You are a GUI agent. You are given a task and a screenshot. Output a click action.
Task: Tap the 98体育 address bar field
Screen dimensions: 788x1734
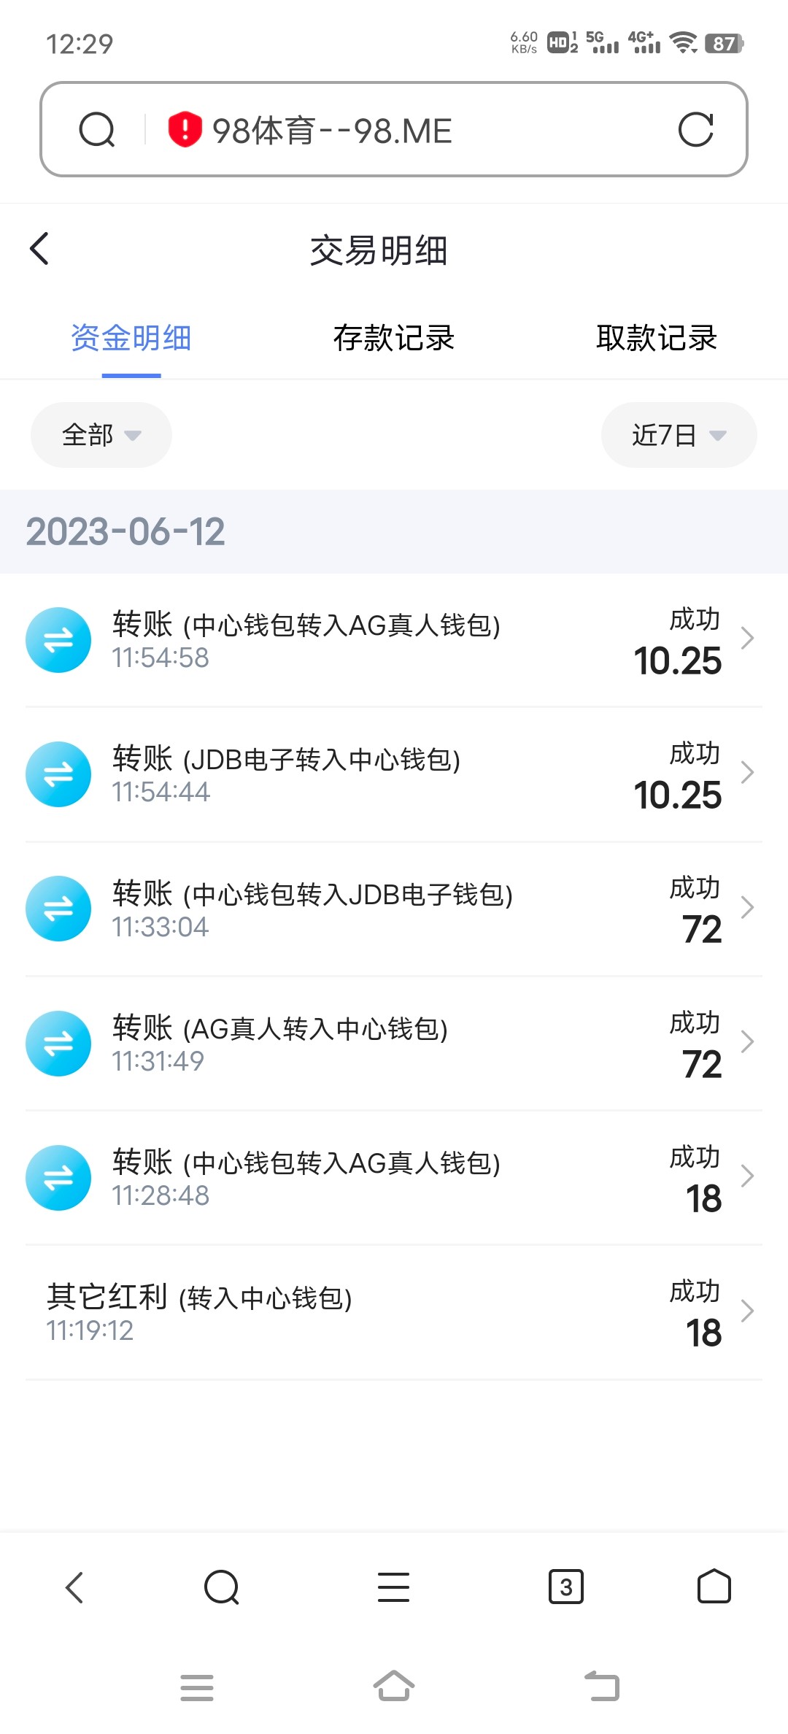(x=409, y=130)
